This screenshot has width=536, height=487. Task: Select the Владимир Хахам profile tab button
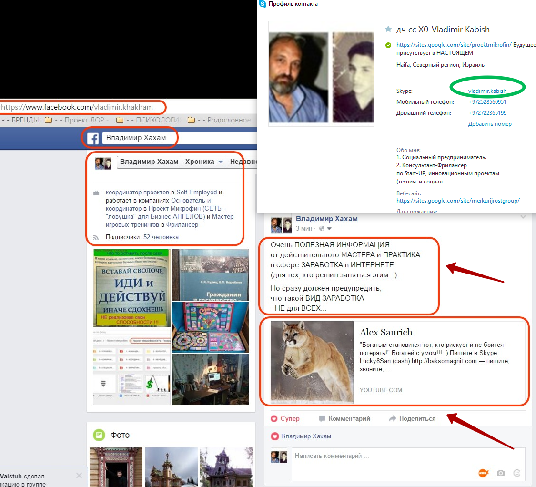pos(149,162)
